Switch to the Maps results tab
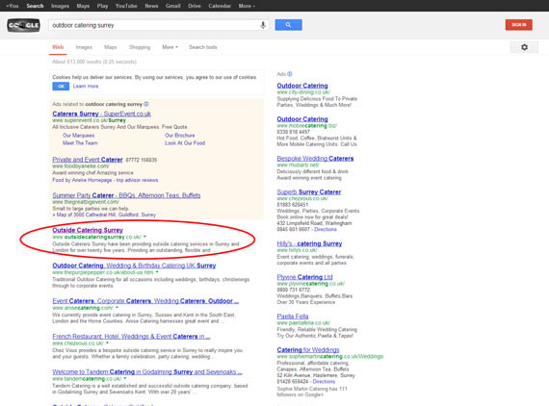The height and width of the screenshot is (406, 549). [x=111, y=47]
